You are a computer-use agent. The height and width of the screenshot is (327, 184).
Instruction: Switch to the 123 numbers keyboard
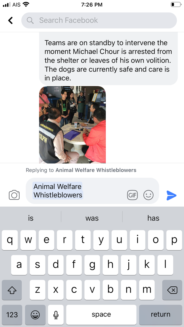tap(12, 315)
